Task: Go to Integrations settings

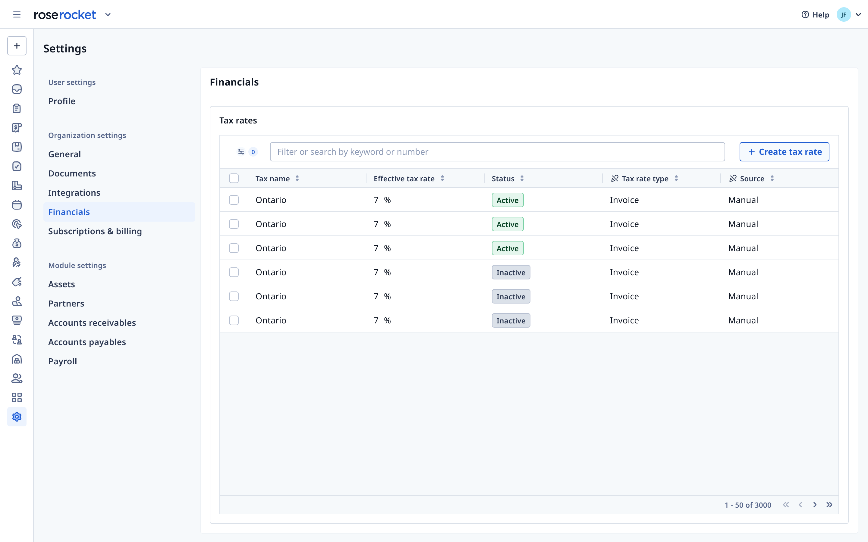Action: pyautogui.click(x=74, y=193)
